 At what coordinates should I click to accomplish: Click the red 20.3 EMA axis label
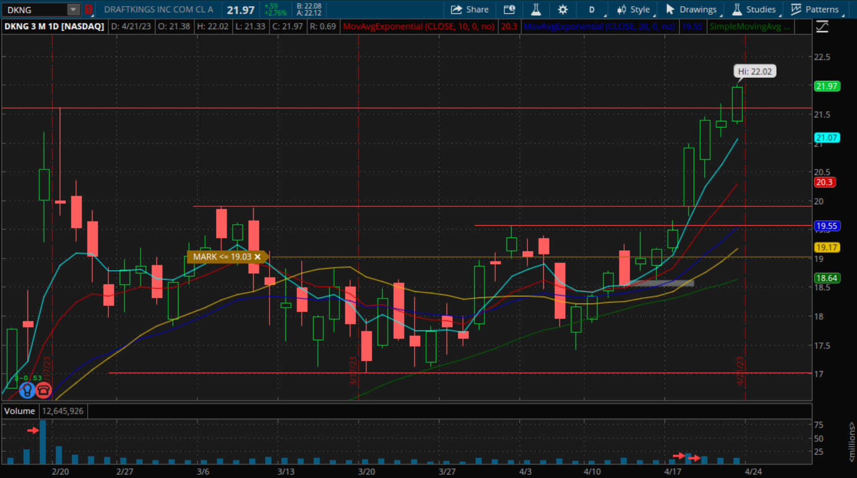click(x=824, y=182)
